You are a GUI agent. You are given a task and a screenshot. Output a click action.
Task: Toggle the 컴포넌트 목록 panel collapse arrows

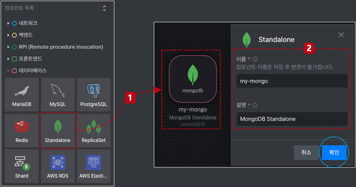104,8
